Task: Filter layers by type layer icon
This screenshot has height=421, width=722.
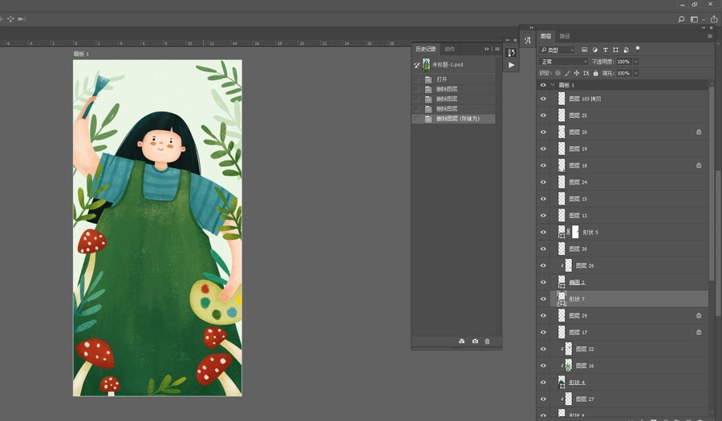Action: (605, 50)
